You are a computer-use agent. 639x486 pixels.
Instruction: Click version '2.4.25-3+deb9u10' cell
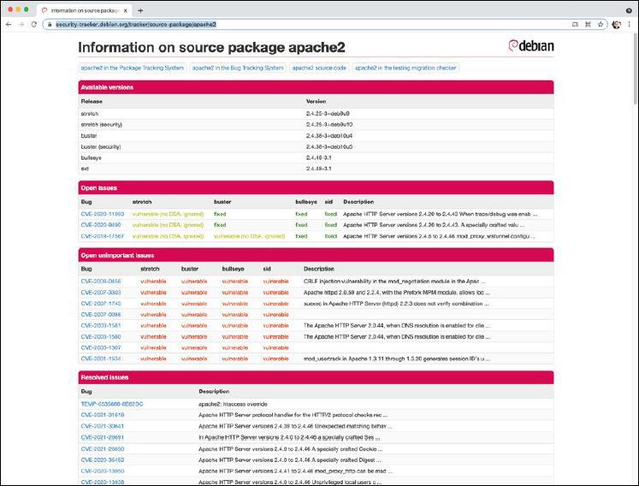[329, 125]
